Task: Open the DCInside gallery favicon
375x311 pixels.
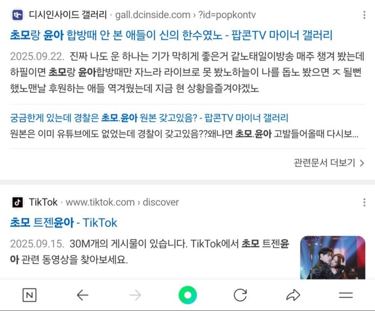Action: tap(18, 15)
